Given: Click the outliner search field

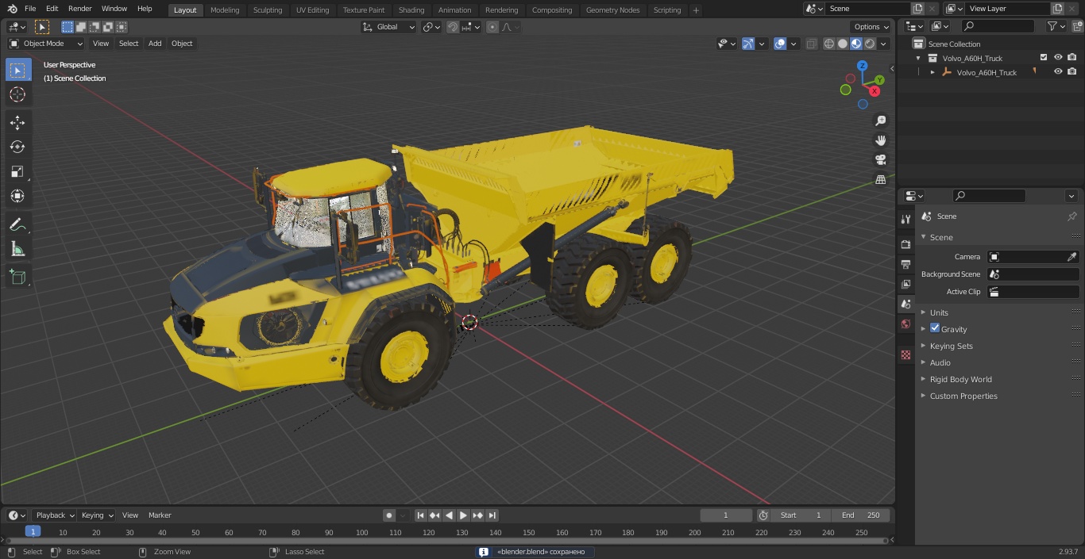Looking at the screenshot, I should [x=998, y=26].
